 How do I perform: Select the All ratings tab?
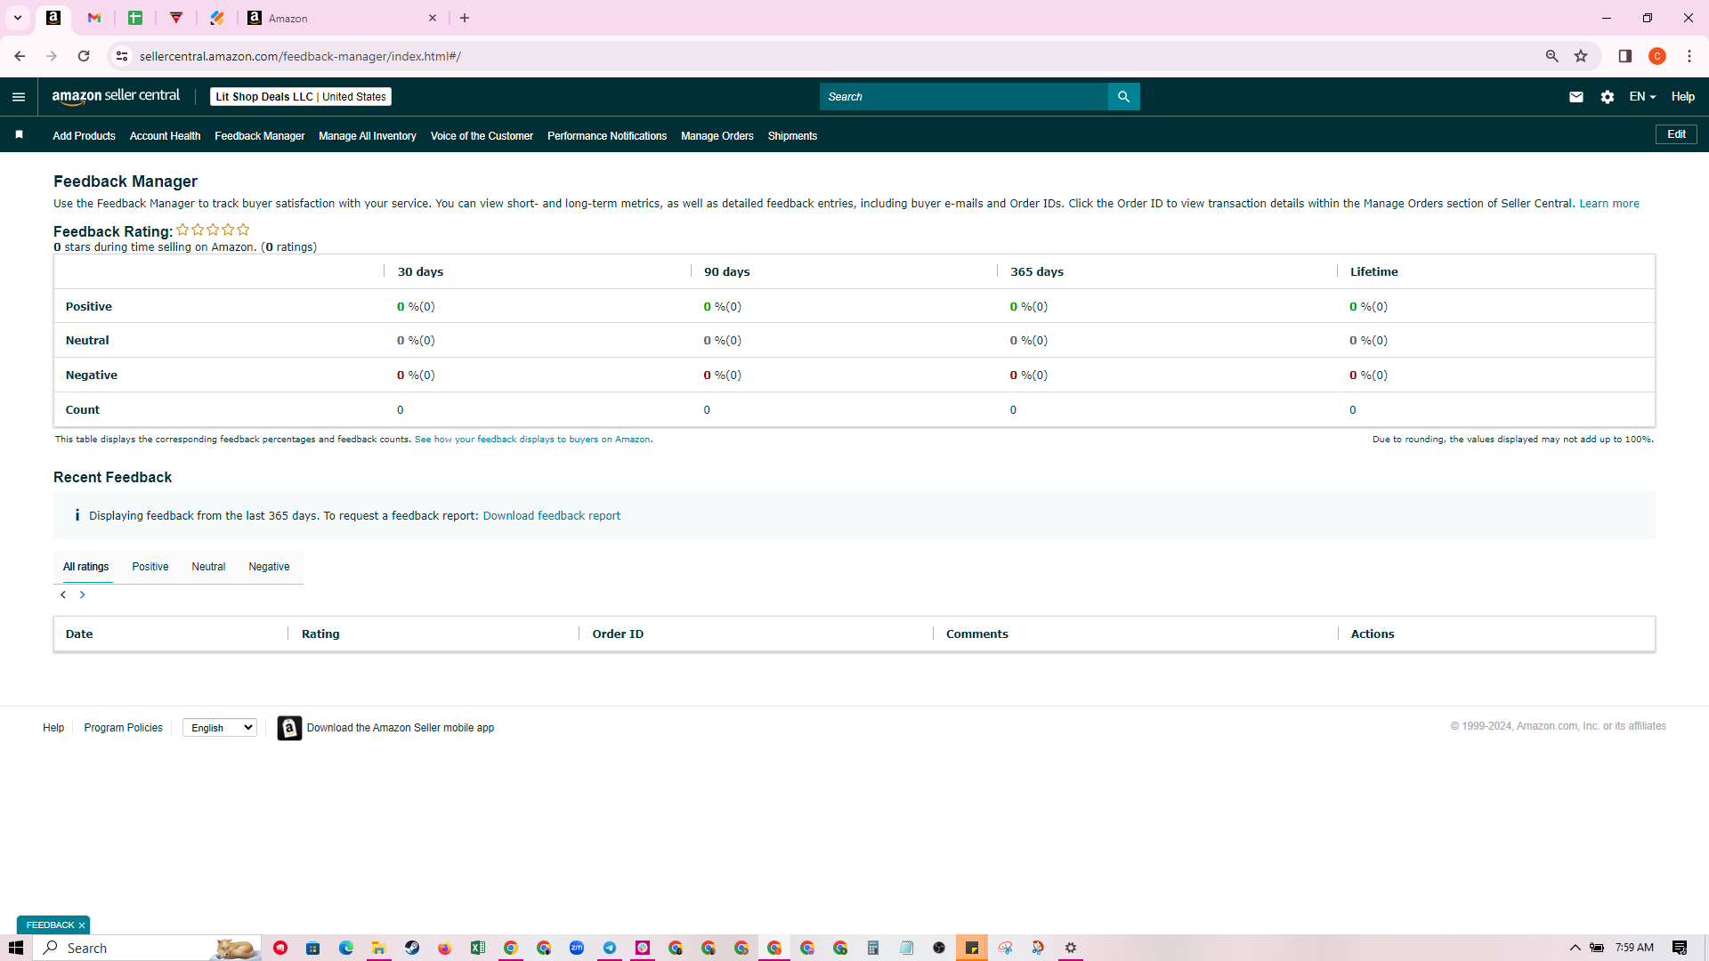pos(86,567)
